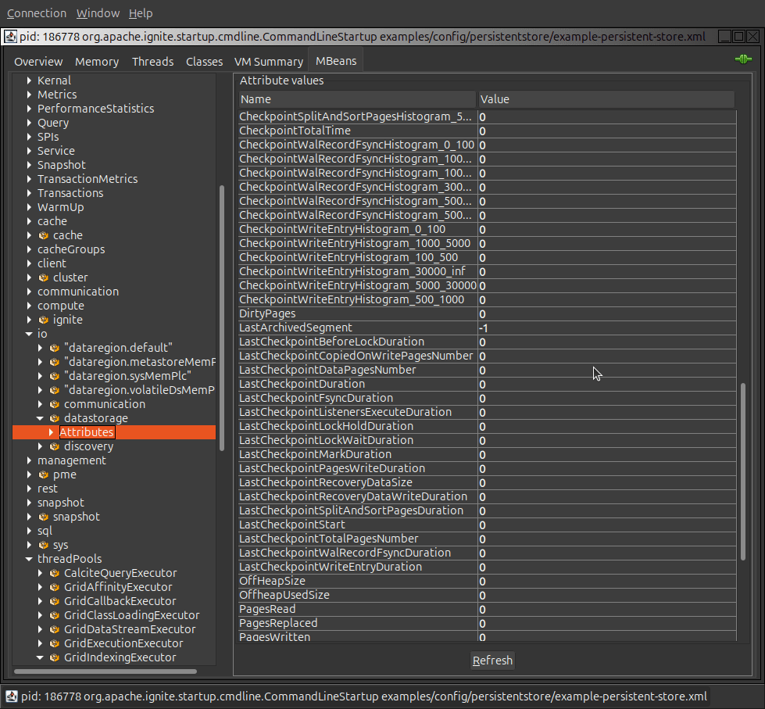Click the bean icon beside ignite
The height and width of the screenshot is (709, 765).
tap(44, 320)
